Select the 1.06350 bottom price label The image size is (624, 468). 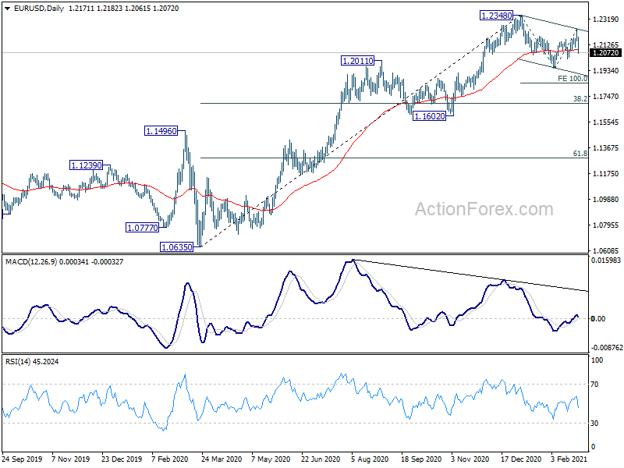176,247
